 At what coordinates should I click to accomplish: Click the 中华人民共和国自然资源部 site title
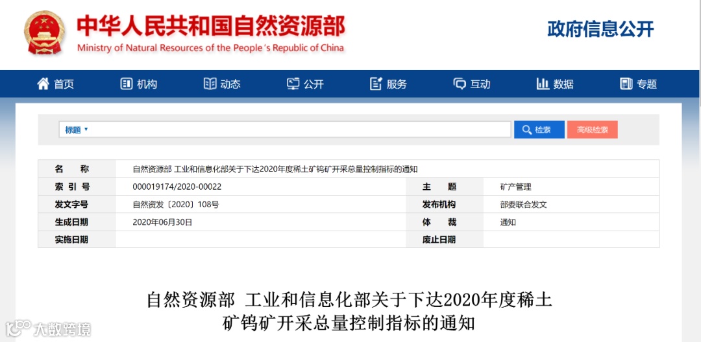210,27
